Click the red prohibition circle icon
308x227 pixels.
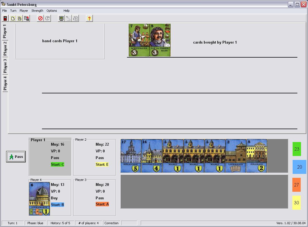[x=40, y=18]
